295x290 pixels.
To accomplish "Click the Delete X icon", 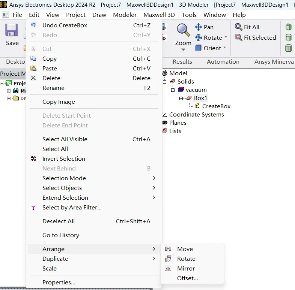I will coord(33,78).
